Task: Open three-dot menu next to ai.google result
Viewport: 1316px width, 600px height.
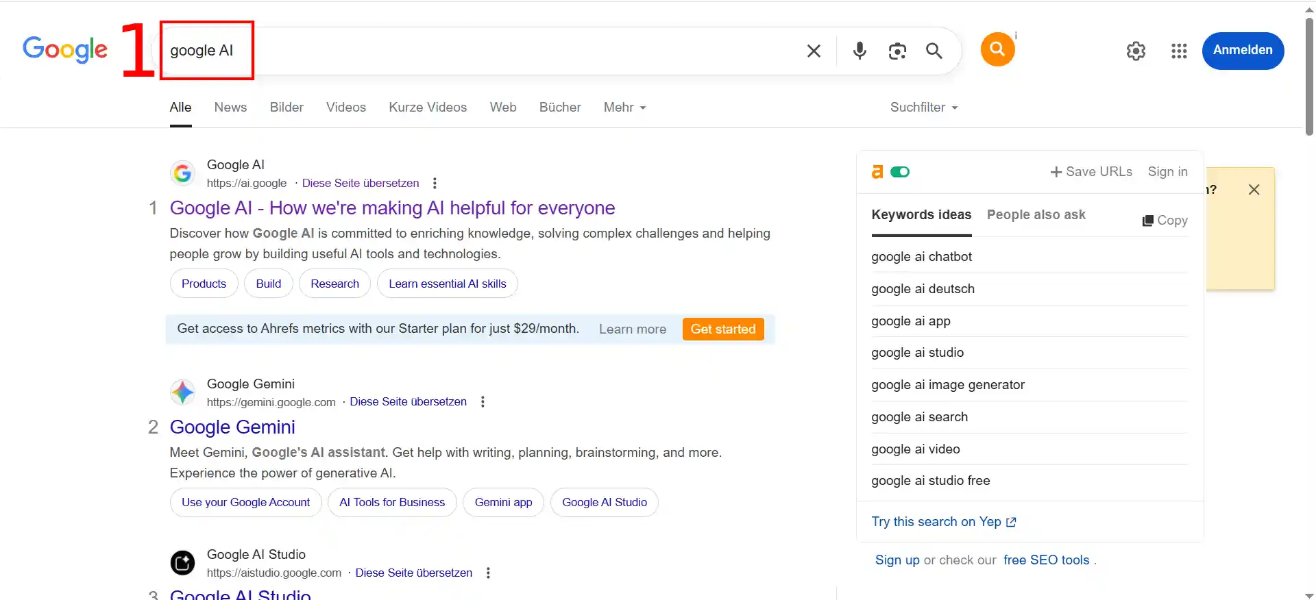Action: tap(435, 183)
